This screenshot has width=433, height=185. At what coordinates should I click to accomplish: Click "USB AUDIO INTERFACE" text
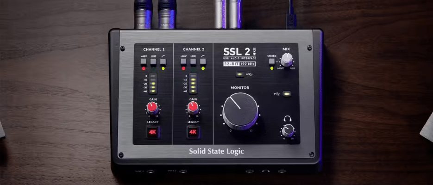(239, 58)
